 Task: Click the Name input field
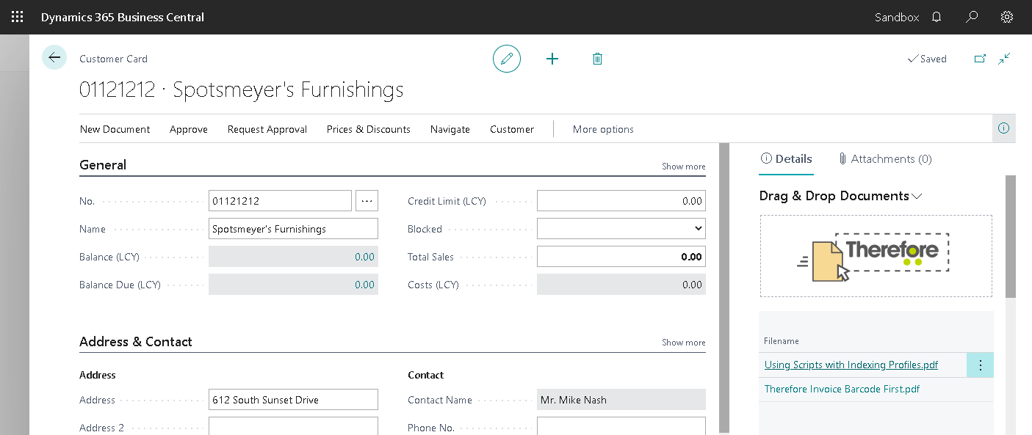[x=293, y=229]
